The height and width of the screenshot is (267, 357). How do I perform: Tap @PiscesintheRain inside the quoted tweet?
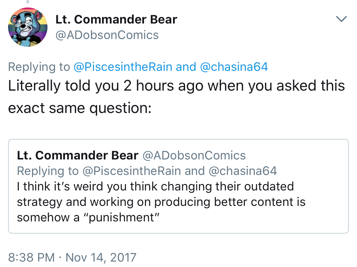pyautogui.click(x=132, y=171)
